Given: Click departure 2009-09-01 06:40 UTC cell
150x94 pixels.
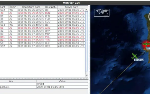Looking at the screenshot, I should 31,25.
